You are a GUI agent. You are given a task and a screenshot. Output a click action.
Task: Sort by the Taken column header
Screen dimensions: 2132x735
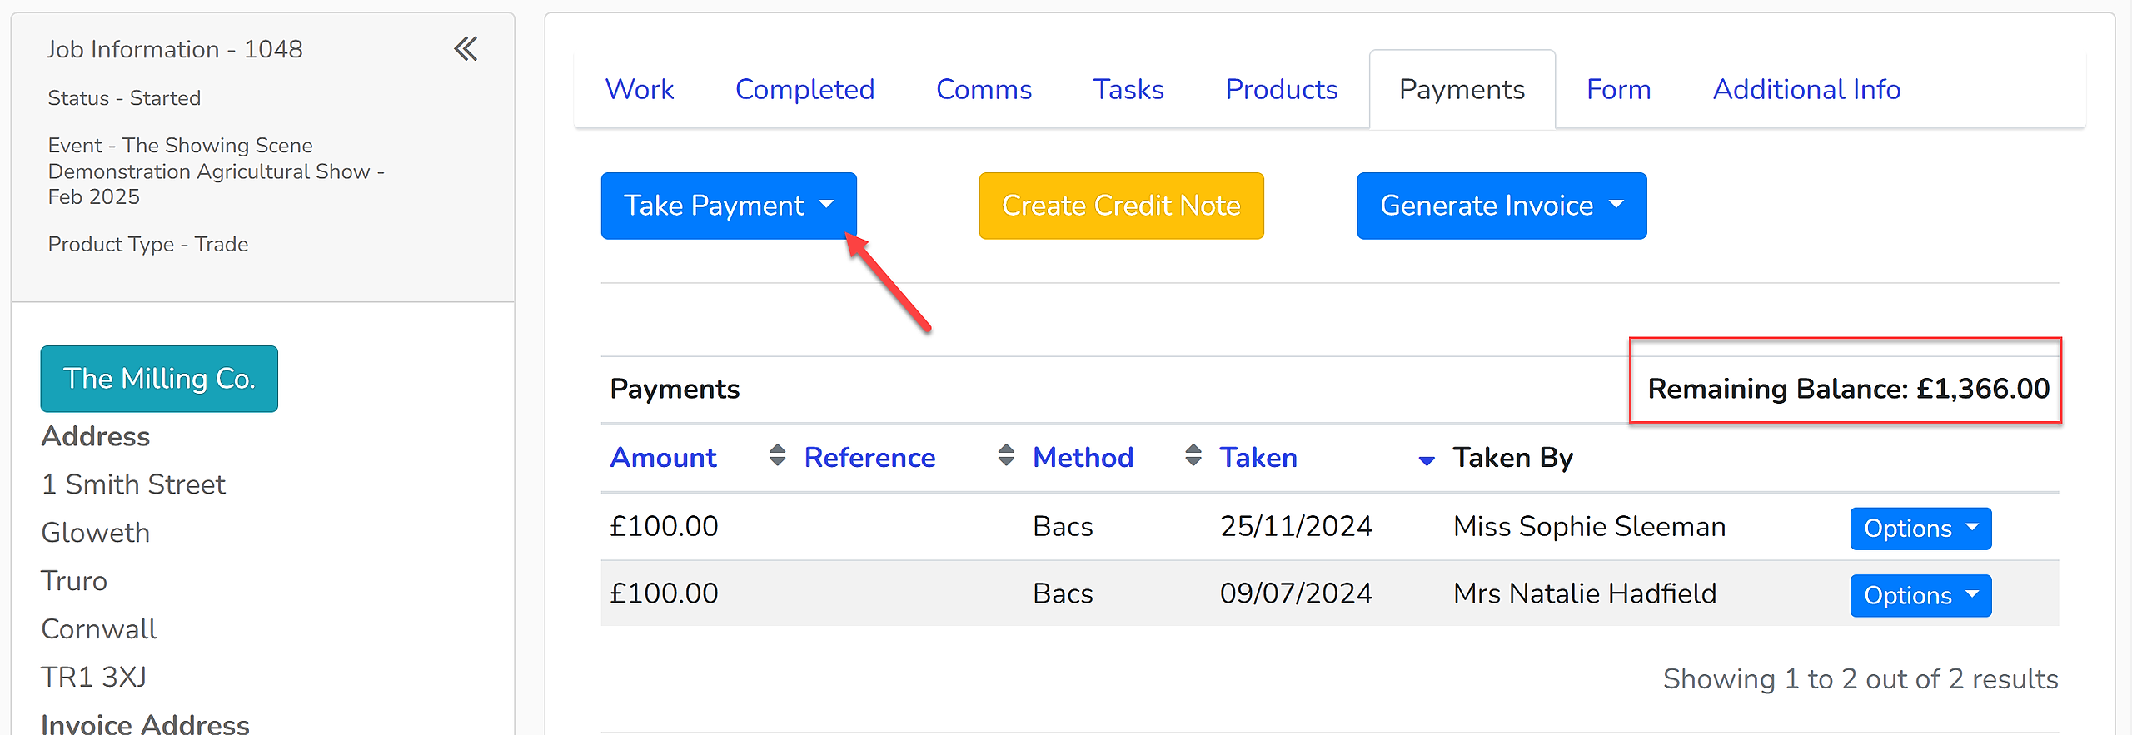[1258, 458]
